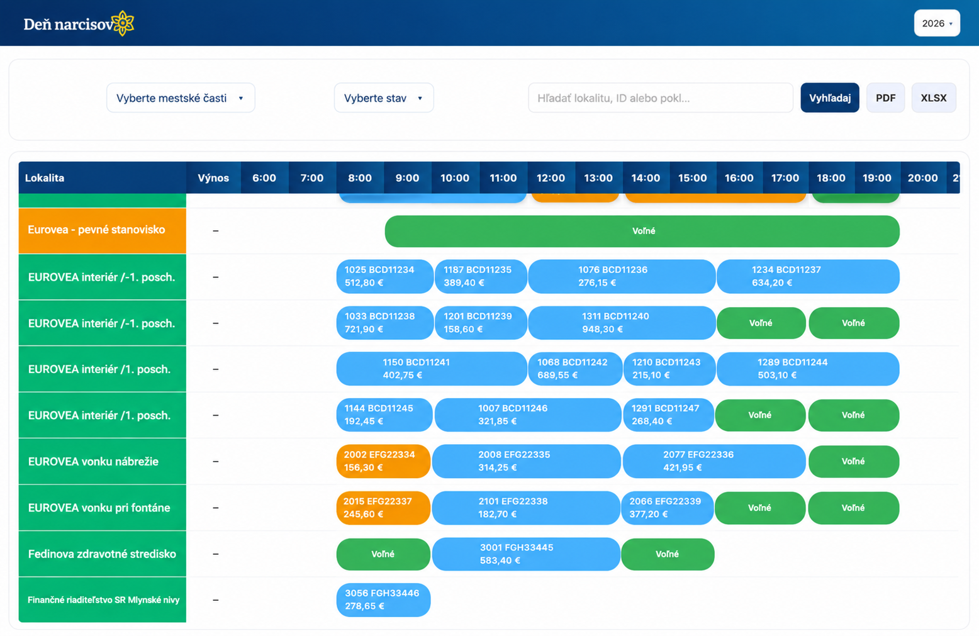Open reservation 1025 BCD11234
The height and width of the screenshot is (636, 979).
click(385, 277)
